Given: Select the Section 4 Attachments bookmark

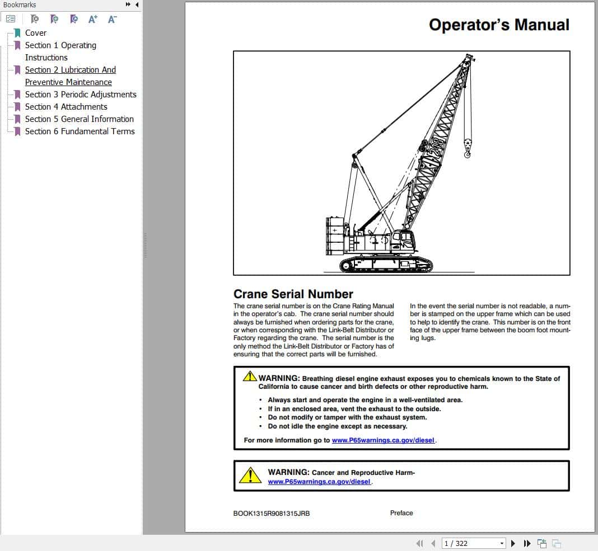Looking at the screenshot, I should (x=66, y=106).
